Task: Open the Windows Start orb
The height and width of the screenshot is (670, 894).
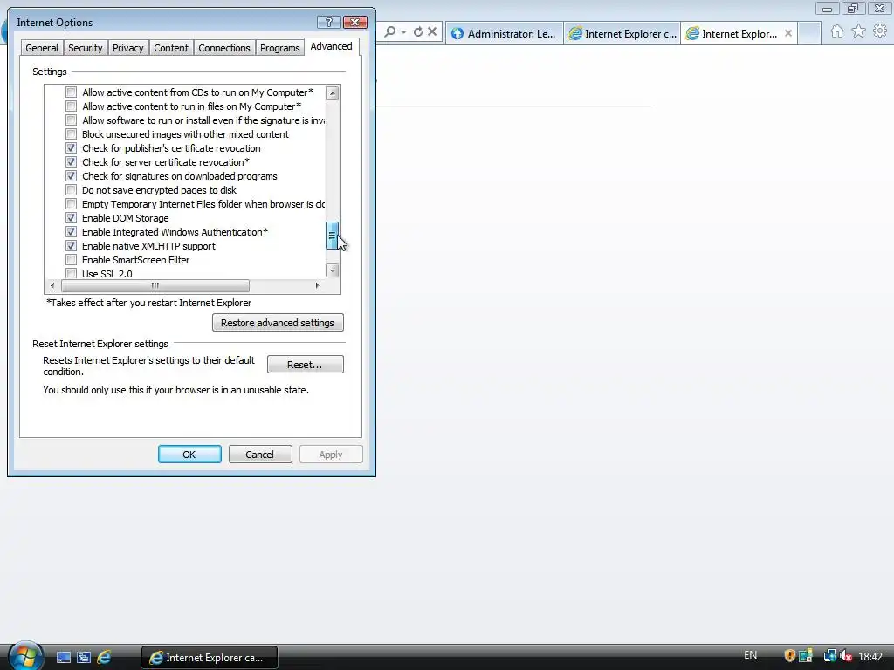Action: [x=25, y=656]
